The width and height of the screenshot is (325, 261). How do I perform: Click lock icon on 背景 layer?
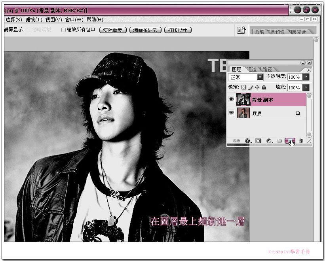(x=298, y=113)
